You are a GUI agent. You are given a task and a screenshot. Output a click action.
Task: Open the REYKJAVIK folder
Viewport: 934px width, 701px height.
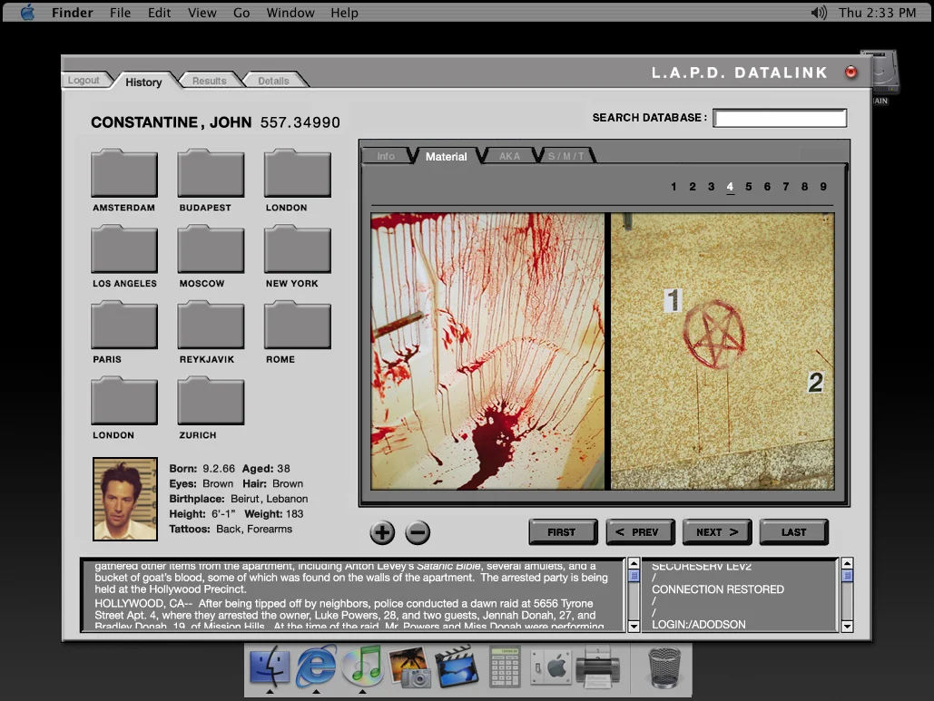tap(211, 325)
